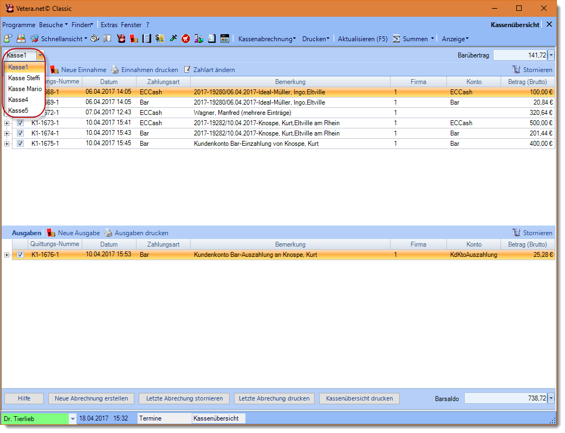Click the printer icon beside Einnahmen drucken
The width and height of the screenshot is (565, 433).
115,70
